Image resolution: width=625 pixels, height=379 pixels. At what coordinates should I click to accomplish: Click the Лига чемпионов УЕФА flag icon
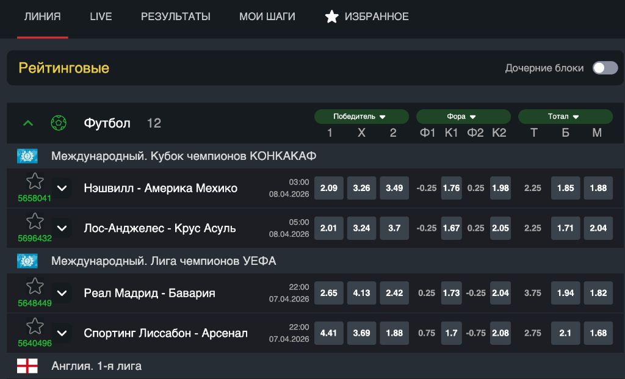tap(27, 261)
